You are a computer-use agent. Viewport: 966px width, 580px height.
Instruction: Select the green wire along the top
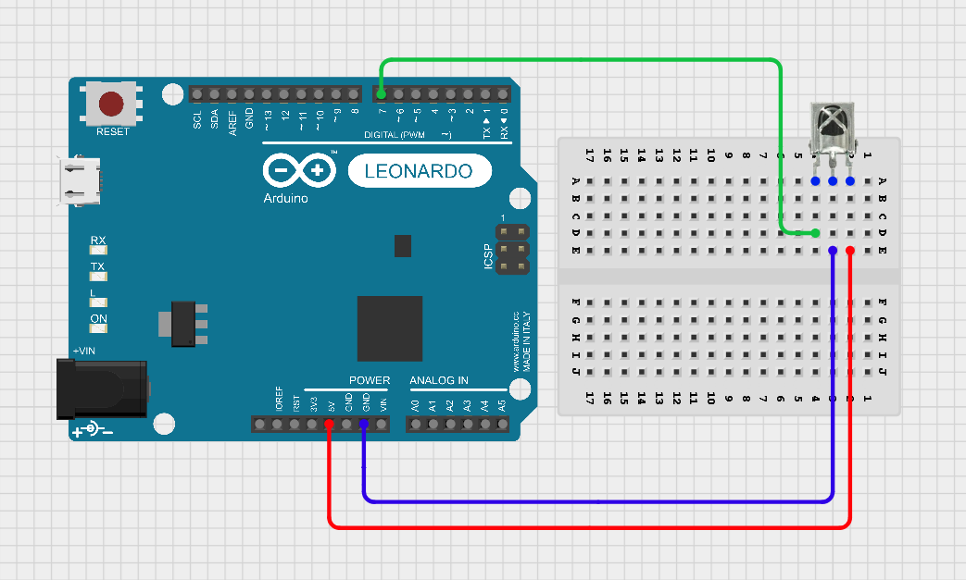click(582, 59)
